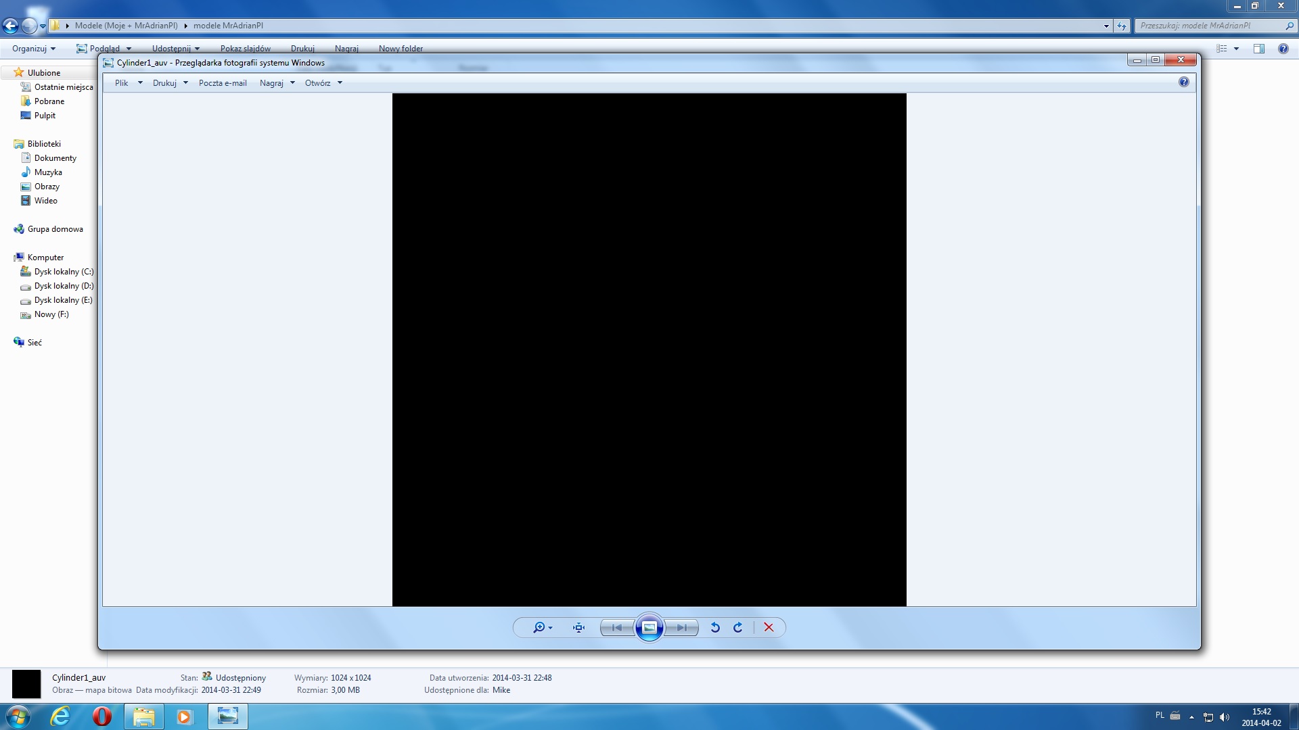This screenshot has height=730, width=1299.
Task: Click the fit-to-window actual size icon
Action: tap(578, 627)
